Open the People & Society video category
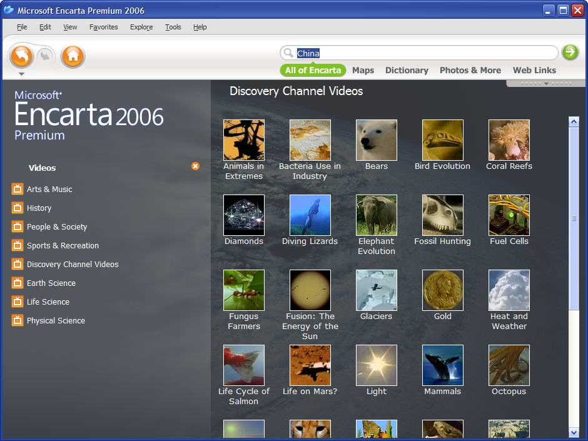This screenshot has width=588, height=441. click(x=57, y=227)
